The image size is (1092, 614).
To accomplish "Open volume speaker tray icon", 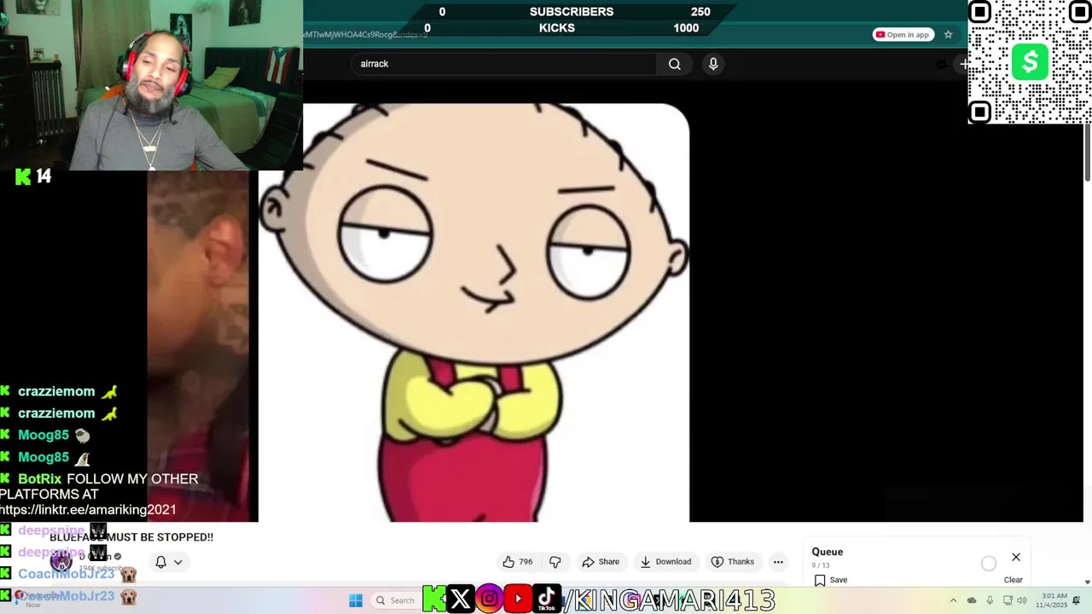I will (x=1024, y=600).
